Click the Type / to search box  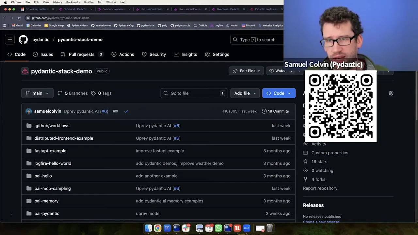tap(257, 39)
